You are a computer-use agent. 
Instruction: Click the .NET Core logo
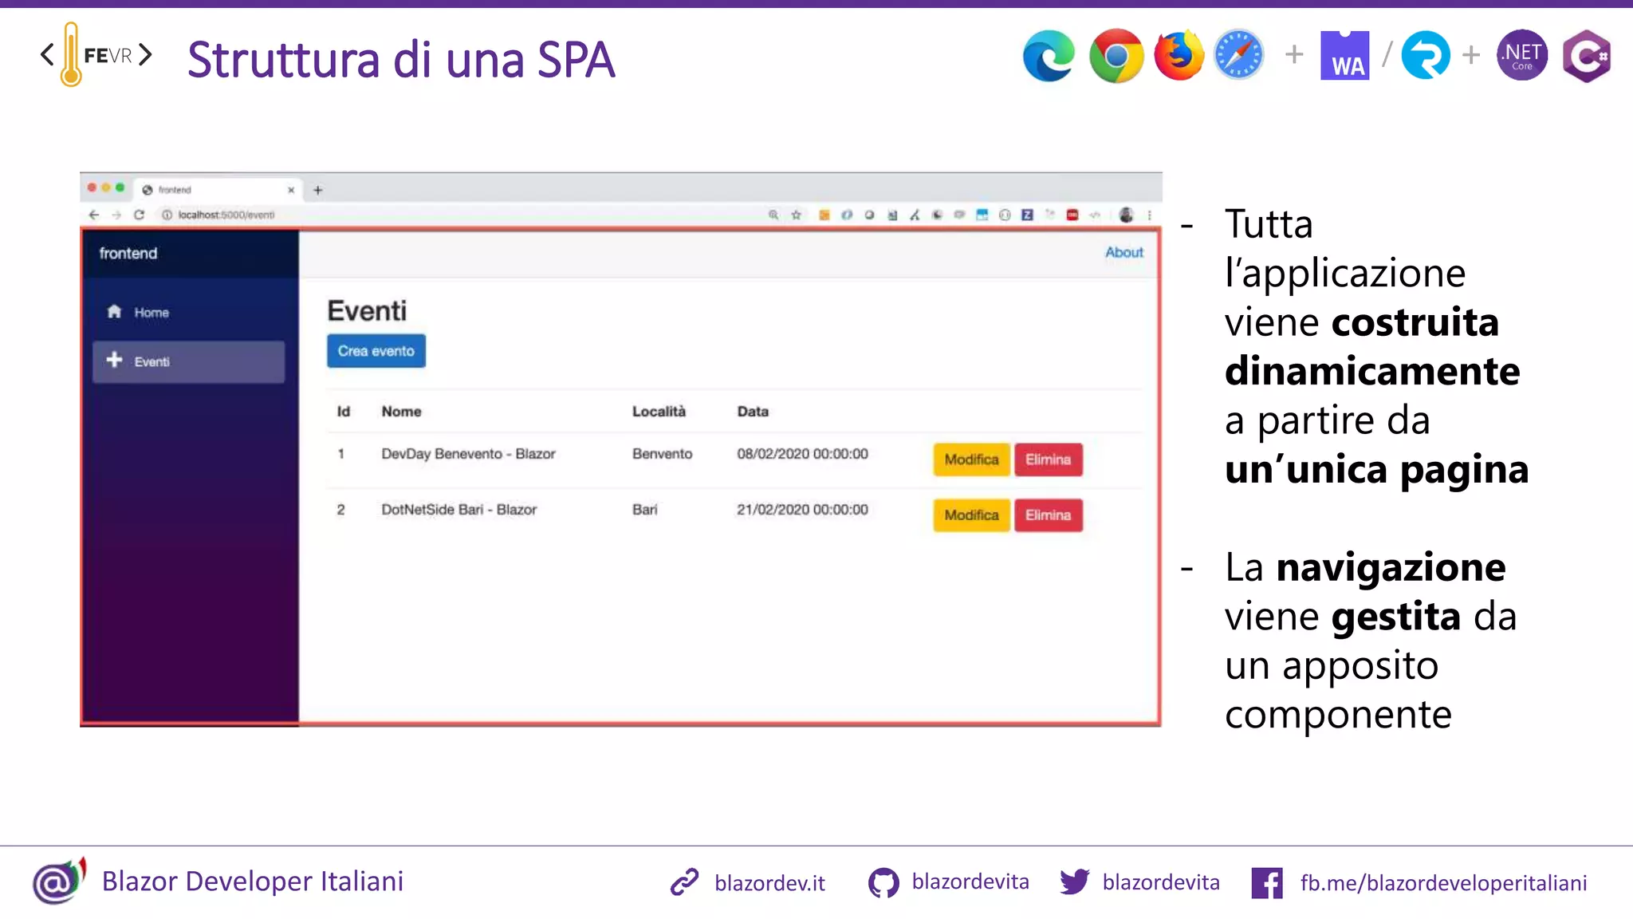tap(1522, 55)
